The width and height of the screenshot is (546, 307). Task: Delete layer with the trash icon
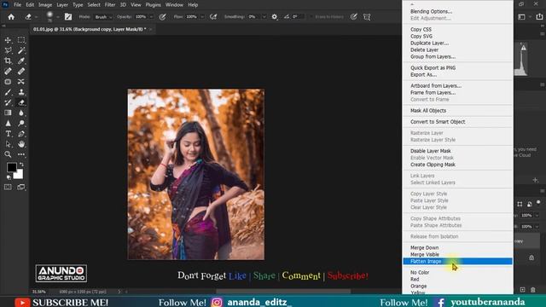click(532, 290)
